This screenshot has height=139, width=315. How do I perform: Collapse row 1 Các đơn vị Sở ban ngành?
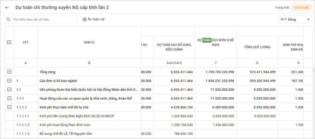click(9, 81)
